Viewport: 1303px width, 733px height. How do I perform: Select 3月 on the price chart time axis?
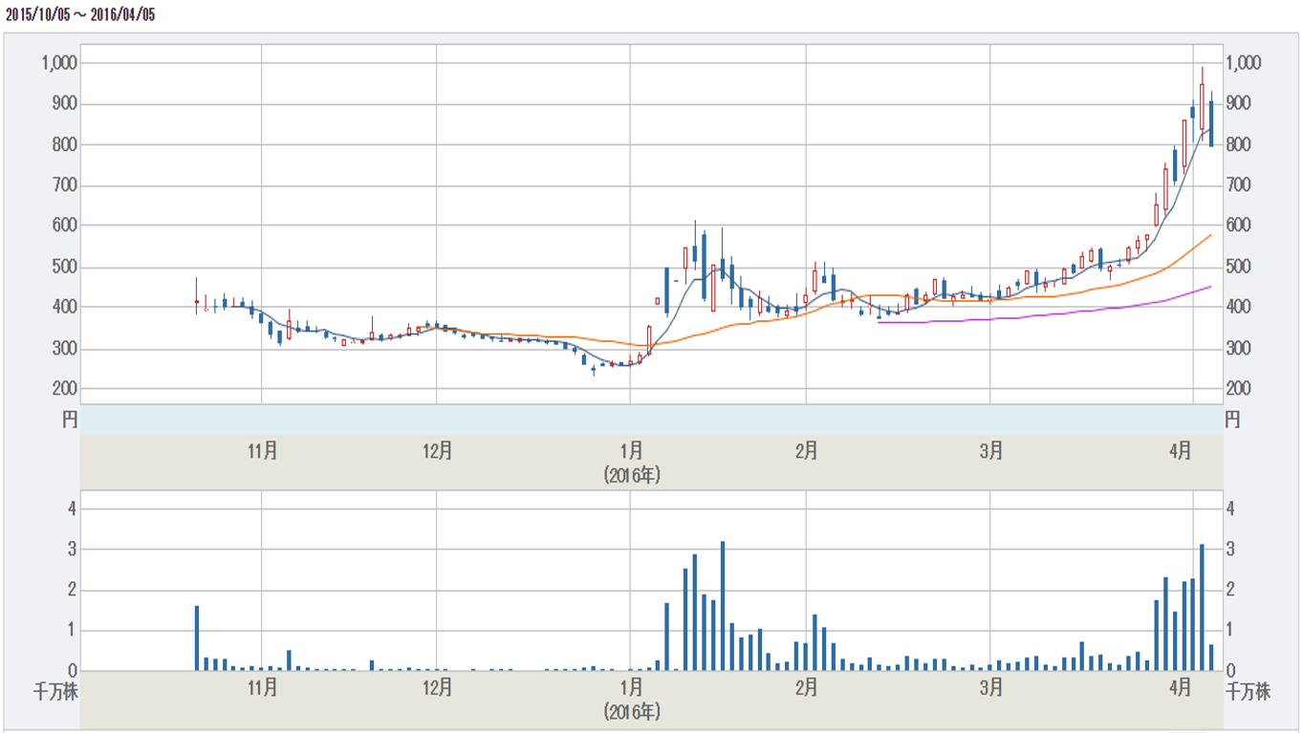point(990,451)
